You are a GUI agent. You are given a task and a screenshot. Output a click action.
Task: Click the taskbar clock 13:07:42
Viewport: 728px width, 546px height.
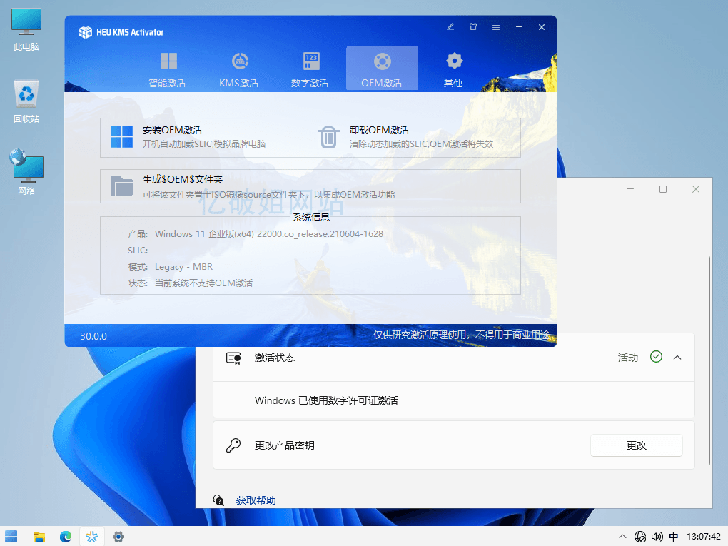[x=704, y=537]
